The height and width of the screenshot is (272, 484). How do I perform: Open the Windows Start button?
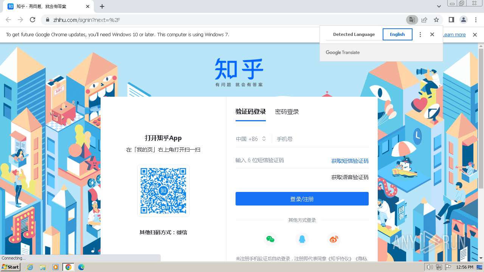pos(11,267)
